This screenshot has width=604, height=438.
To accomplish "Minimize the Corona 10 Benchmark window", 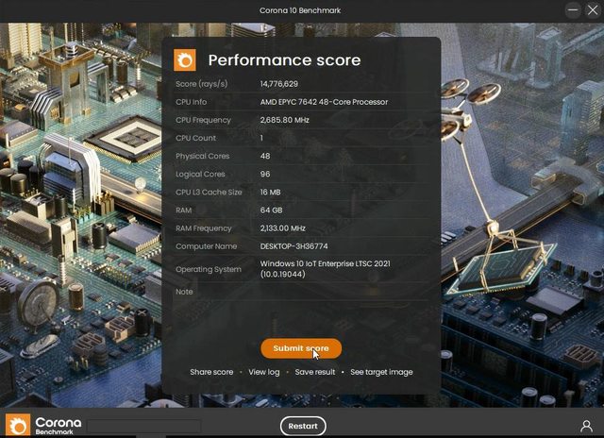I will (573, 10).
